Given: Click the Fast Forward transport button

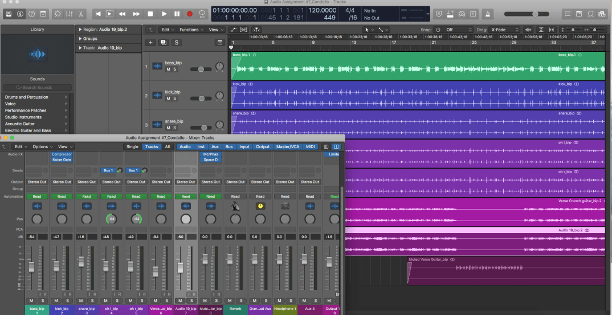Looking at the screenshot, I should [x=136, y=14].
